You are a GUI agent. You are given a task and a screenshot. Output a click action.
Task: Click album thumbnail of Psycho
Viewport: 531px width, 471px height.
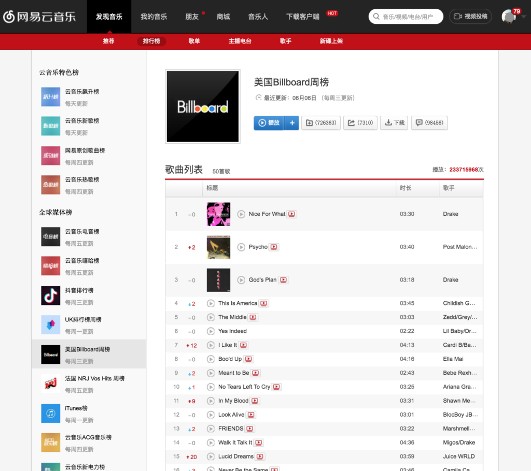[218, 247]
